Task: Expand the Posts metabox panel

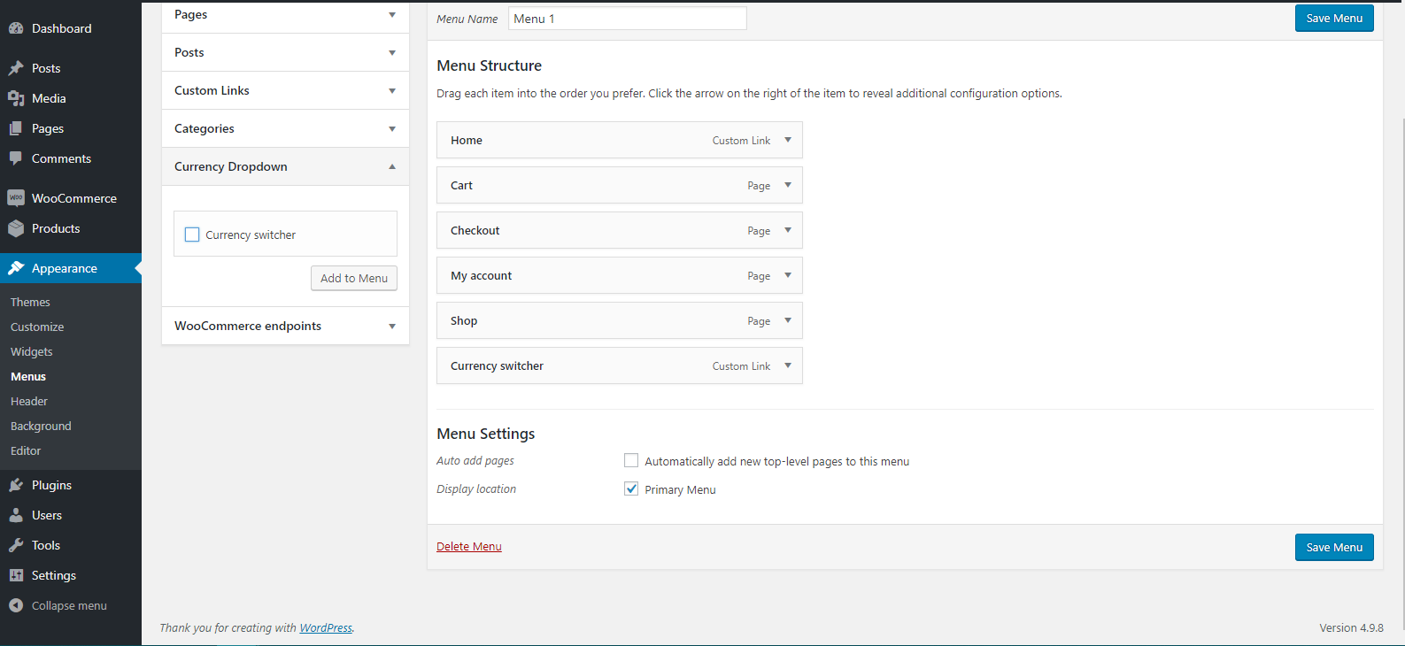Action: 392,53
